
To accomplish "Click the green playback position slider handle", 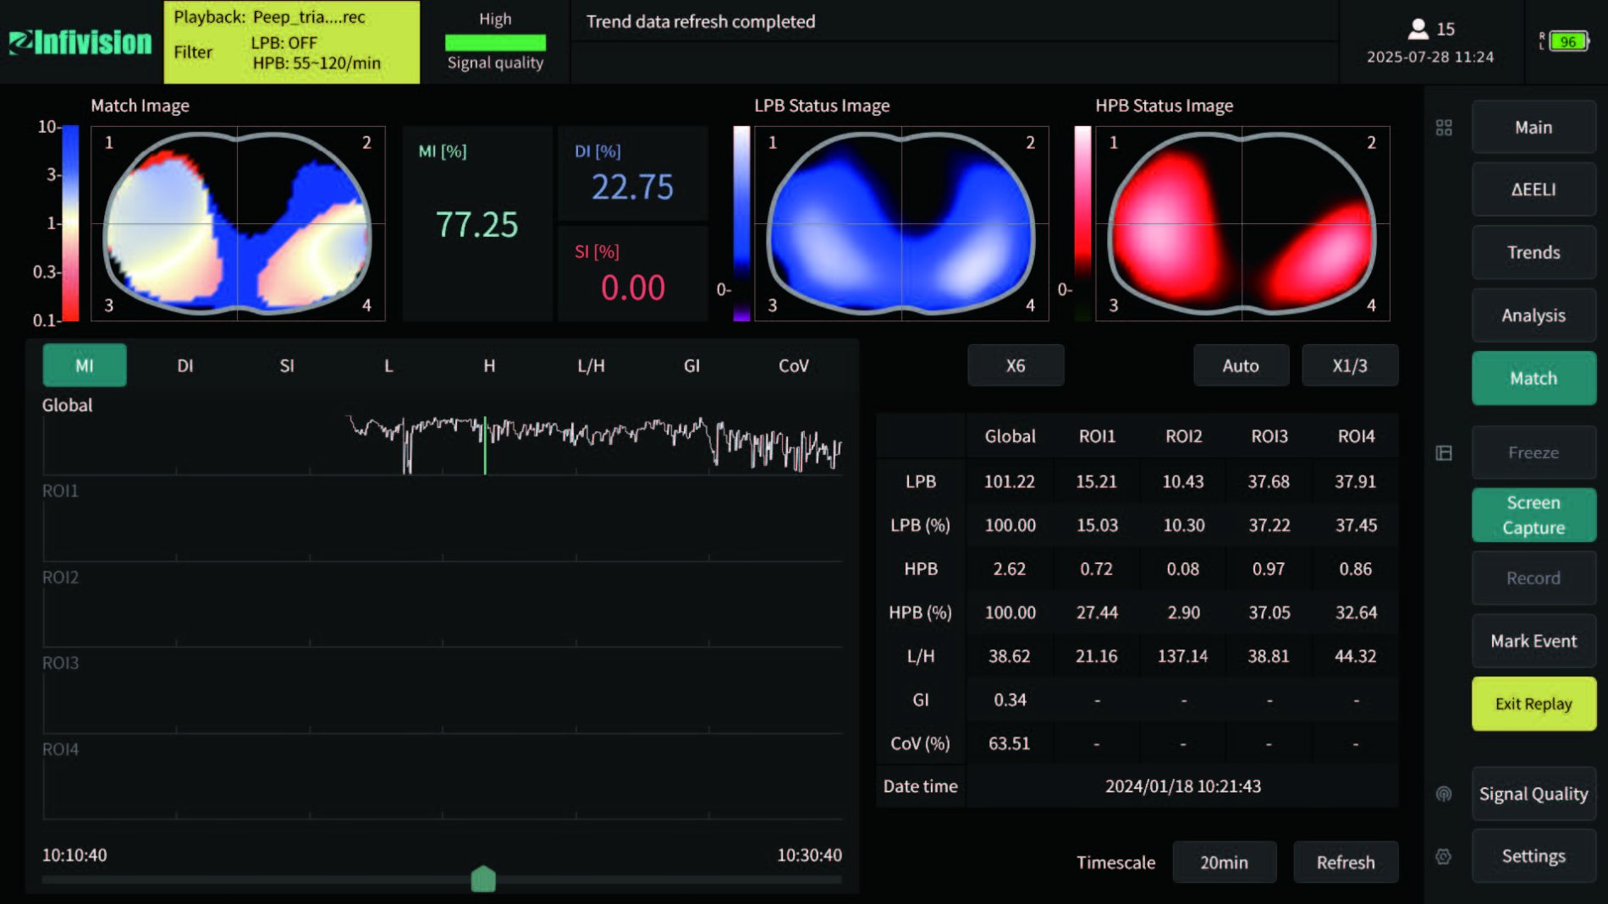I will coord(483,879).
